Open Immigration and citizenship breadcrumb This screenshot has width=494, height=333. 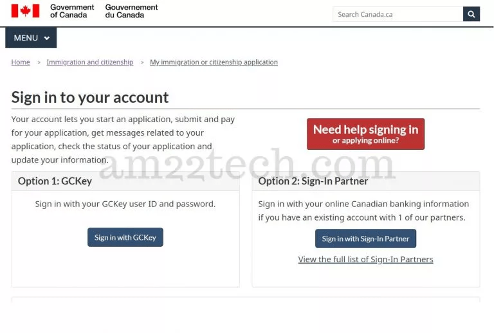tap(90, 62)
